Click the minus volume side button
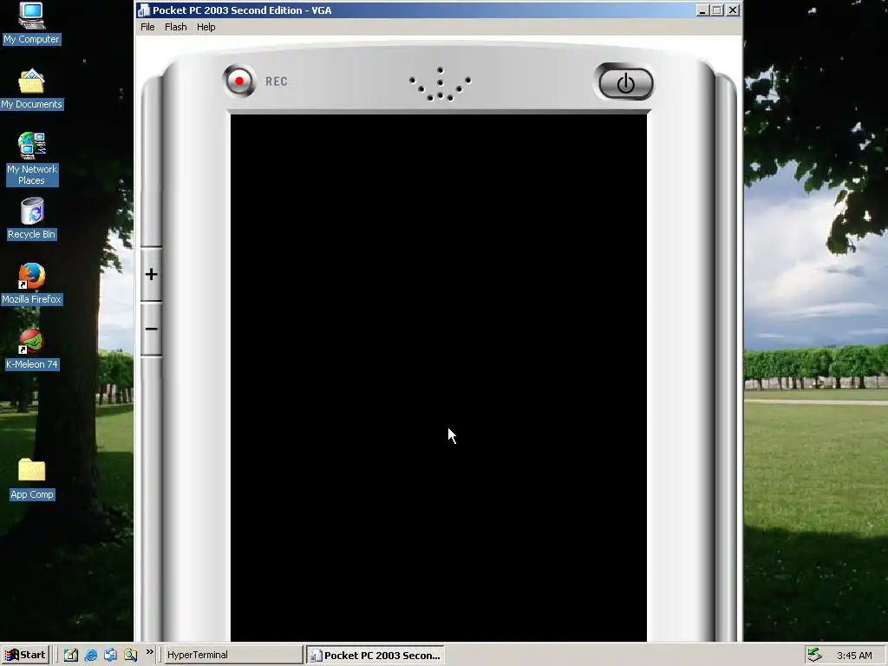The width and height of the screenshot is (888, 666). tap(151, 329)
